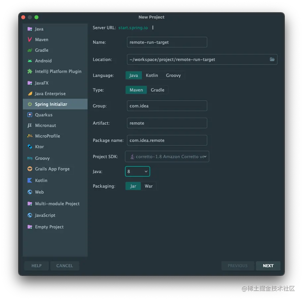303x300 pixels.
Task: Click the Kotlin logo icon in sidebar
Action: pyautogui.click(x=30, y=180)
